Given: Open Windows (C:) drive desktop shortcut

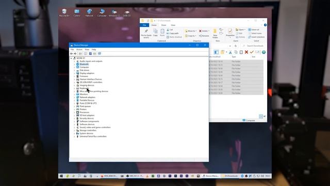Looking at the screenshot, I should tap(114, 12).
